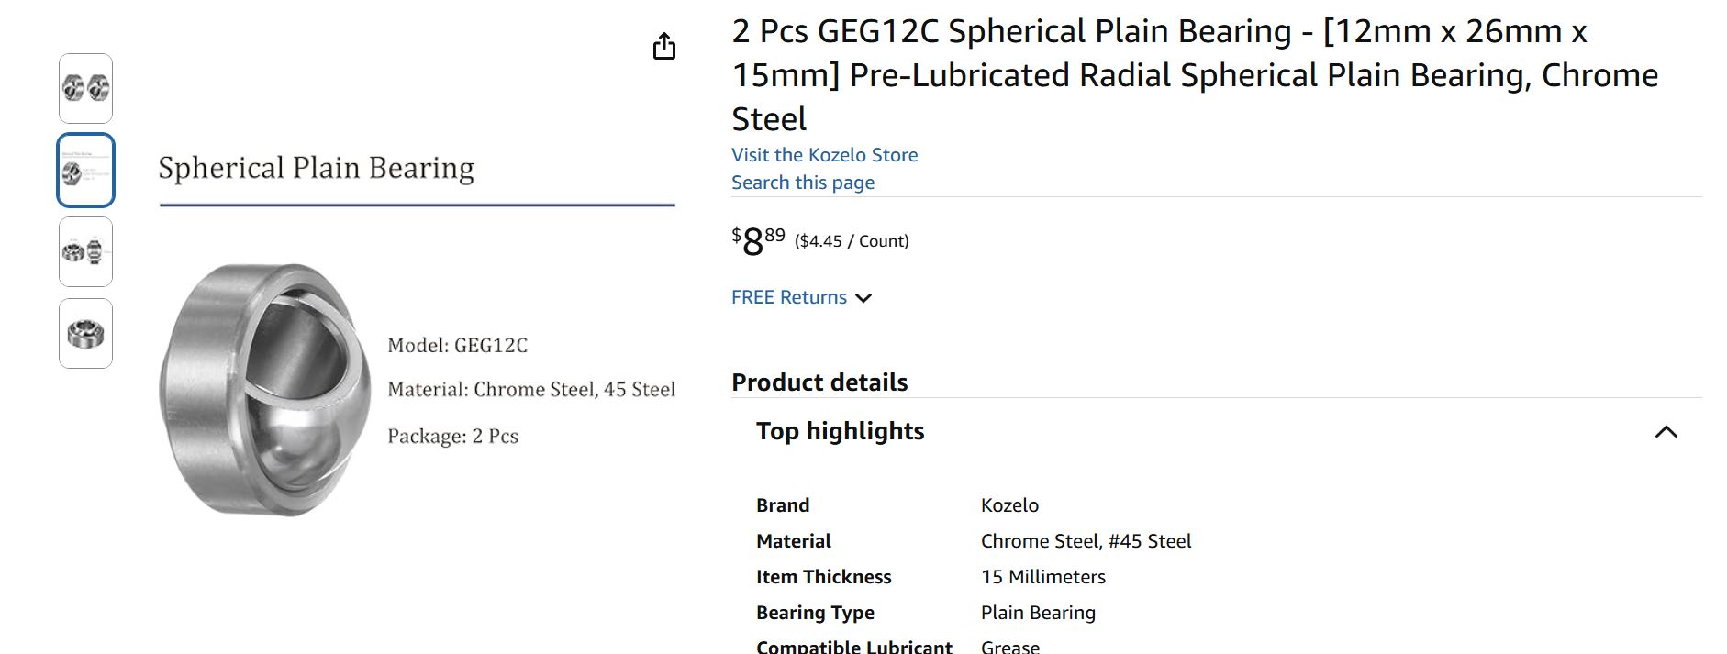Click the $8.89 price

tap(758, 241)
